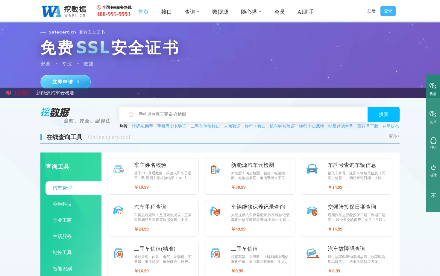Click the 更多> link
Screen dimensions: 440x276
[394, 136]
